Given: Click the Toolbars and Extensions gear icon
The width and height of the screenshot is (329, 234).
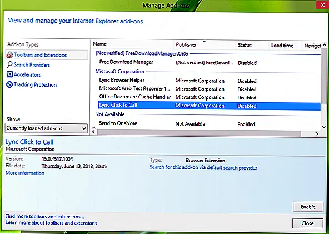Looking at the screenshot, I should [x=9, y=55].
